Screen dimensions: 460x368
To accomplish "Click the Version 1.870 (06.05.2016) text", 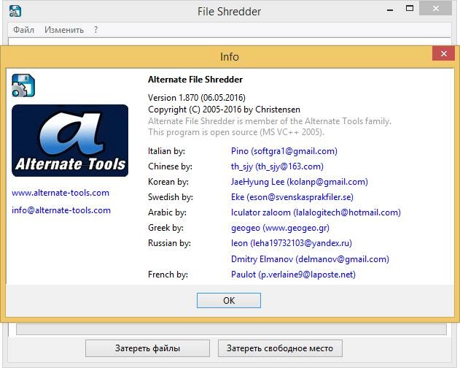I will coord(197,98).
